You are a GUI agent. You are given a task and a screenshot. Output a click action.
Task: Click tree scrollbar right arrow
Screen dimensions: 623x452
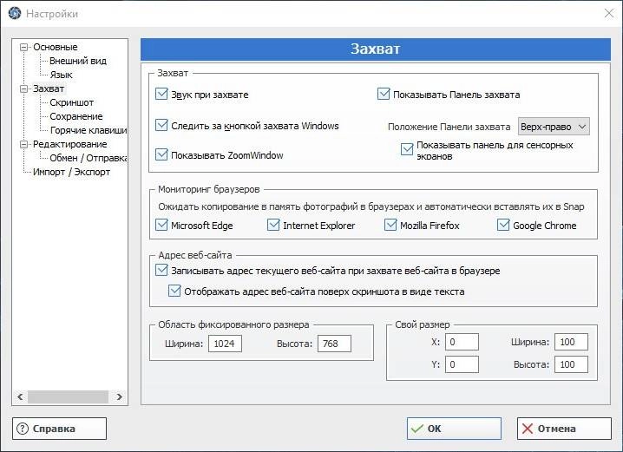(x=119, y=396)
